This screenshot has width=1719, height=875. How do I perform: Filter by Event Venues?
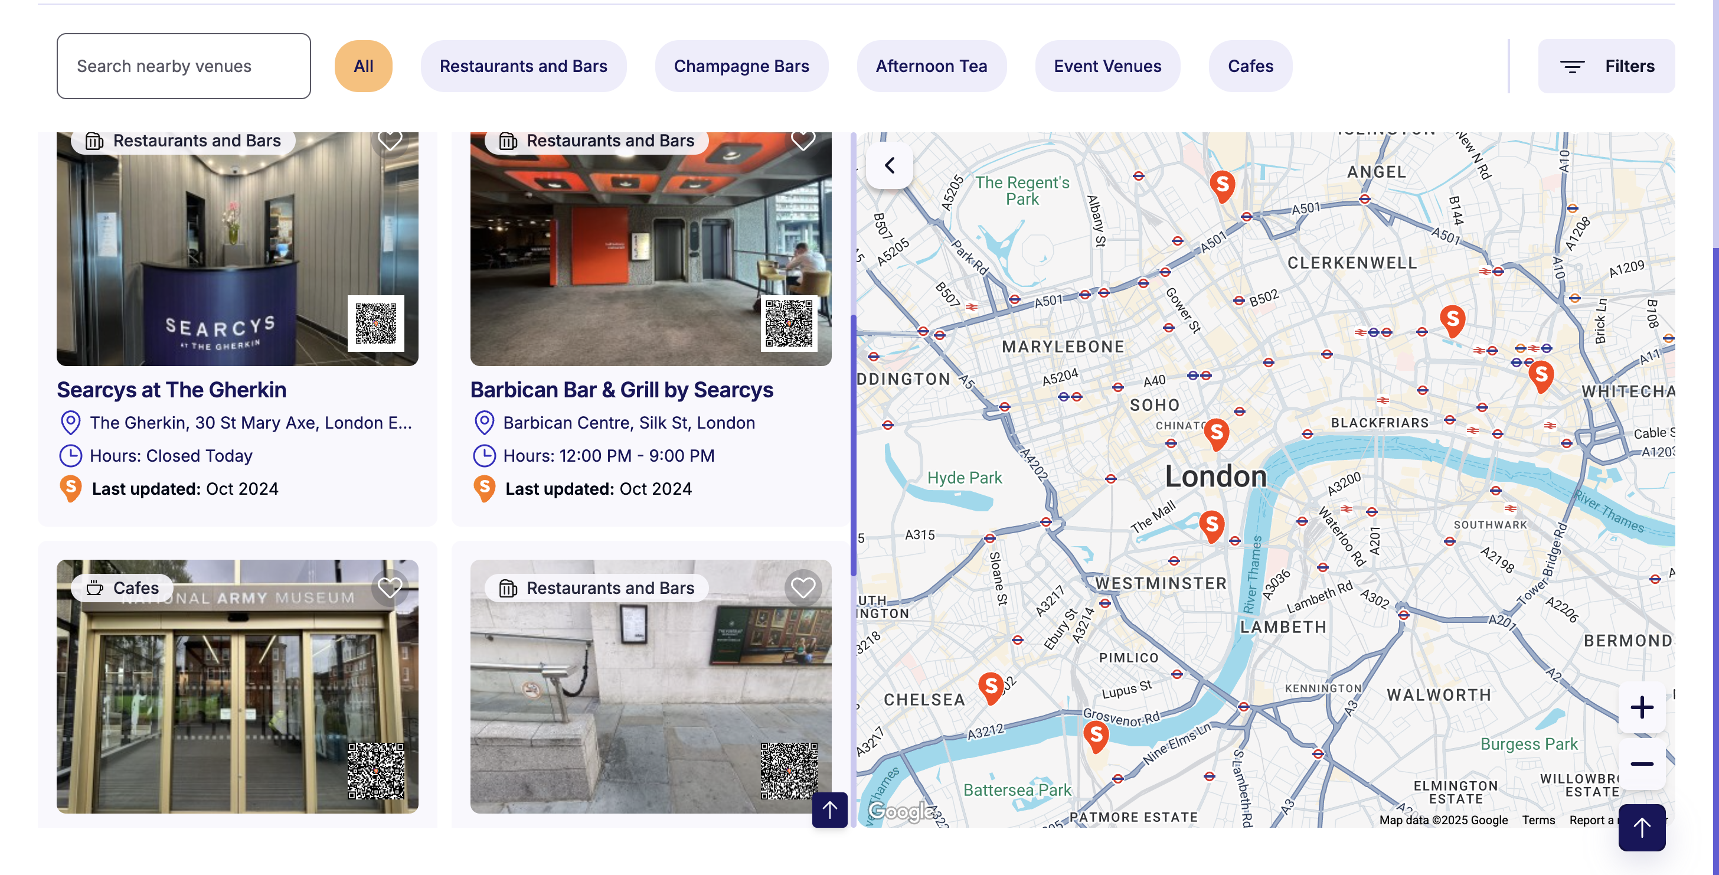(x=1107, y=66)
